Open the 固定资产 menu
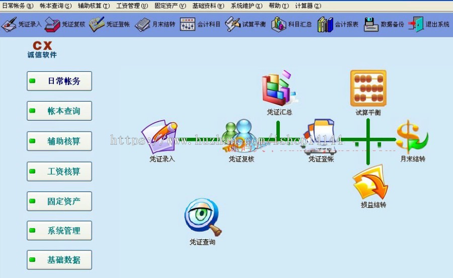Image resolution: width=453 pixels, height=278 pixels. (170, 6)
